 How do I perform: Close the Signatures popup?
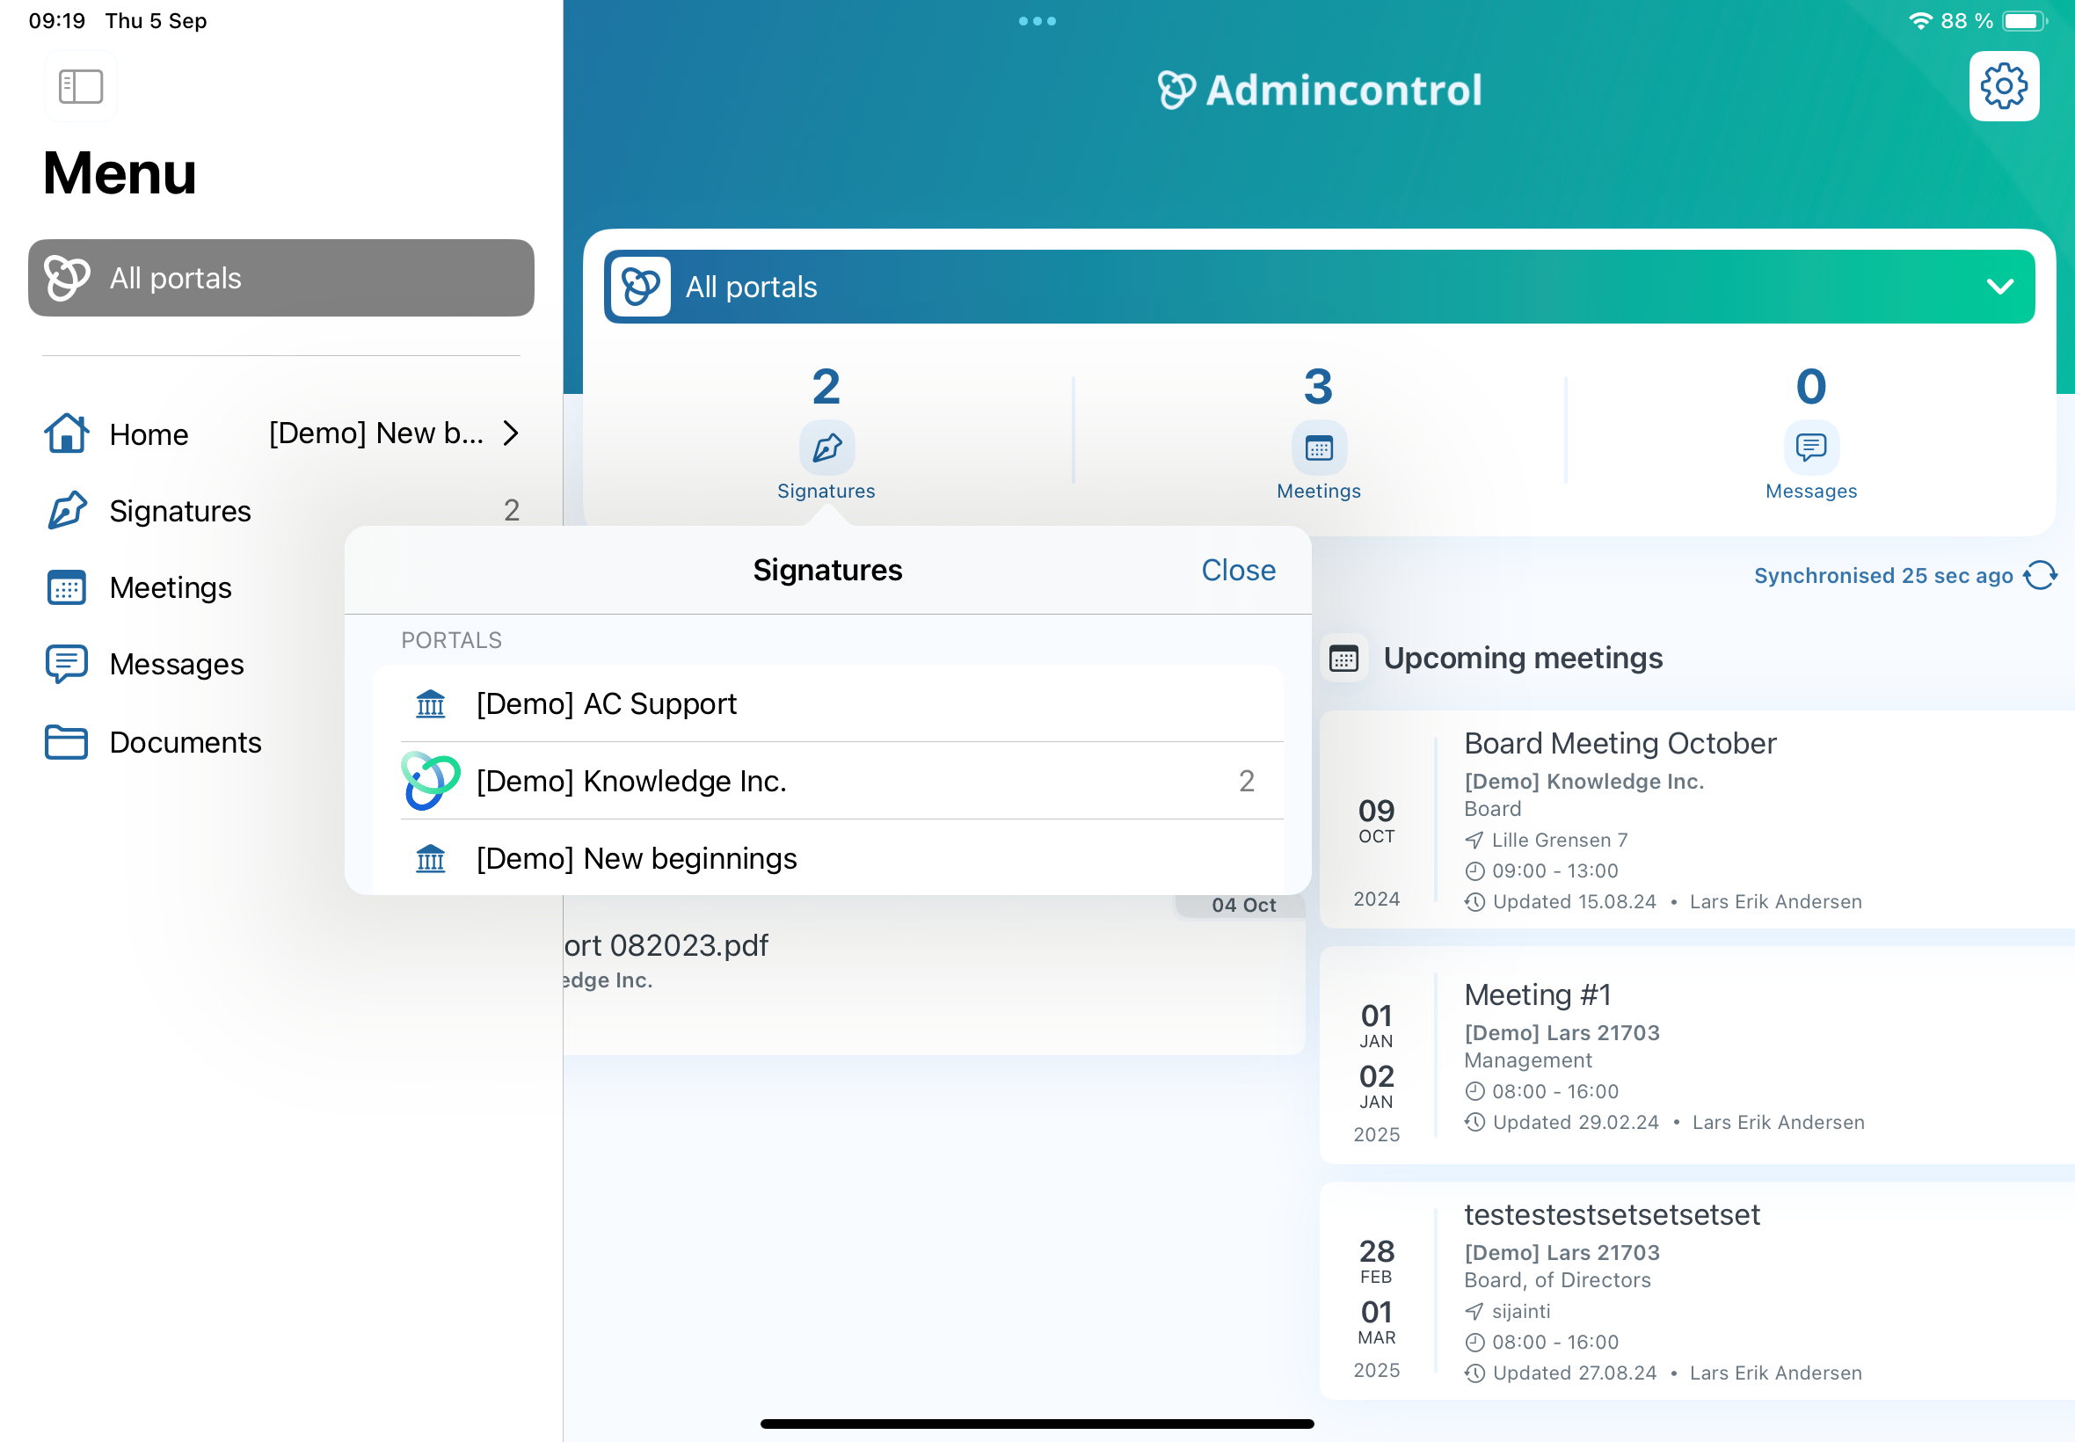pos(1237,570)
